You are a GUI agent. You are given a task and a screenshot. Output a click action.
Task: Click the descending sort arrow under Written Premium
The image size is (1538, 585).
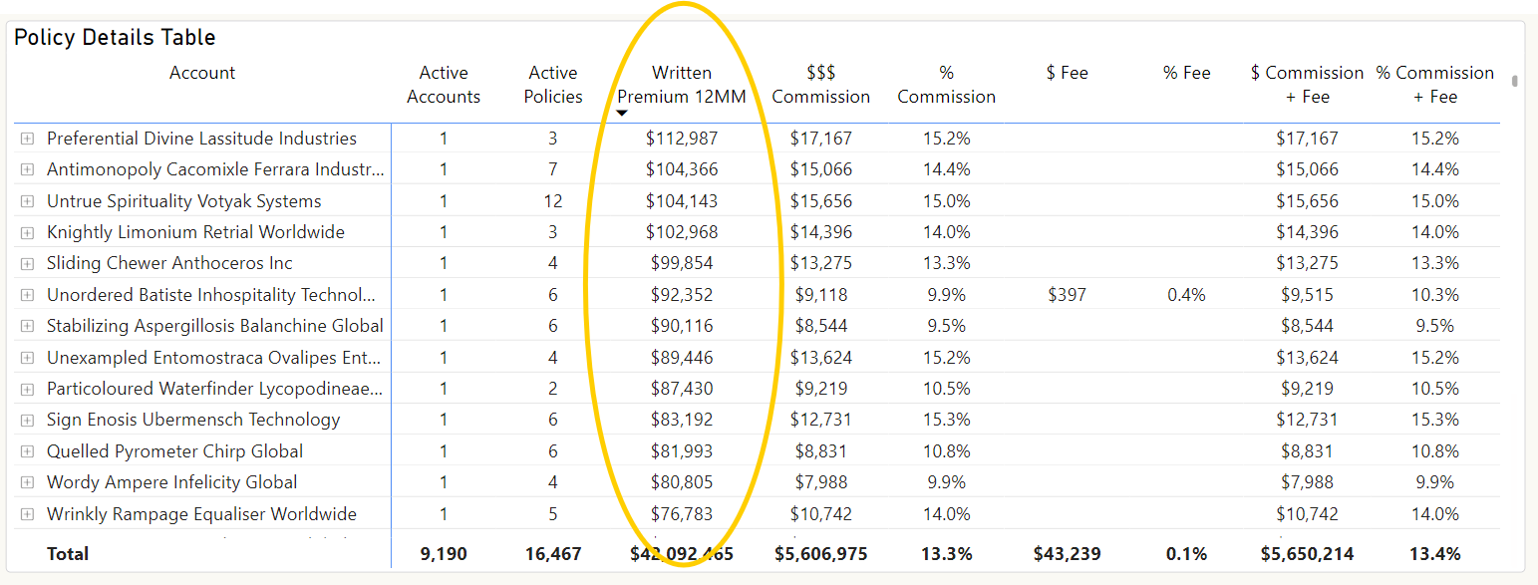[622, 114]
